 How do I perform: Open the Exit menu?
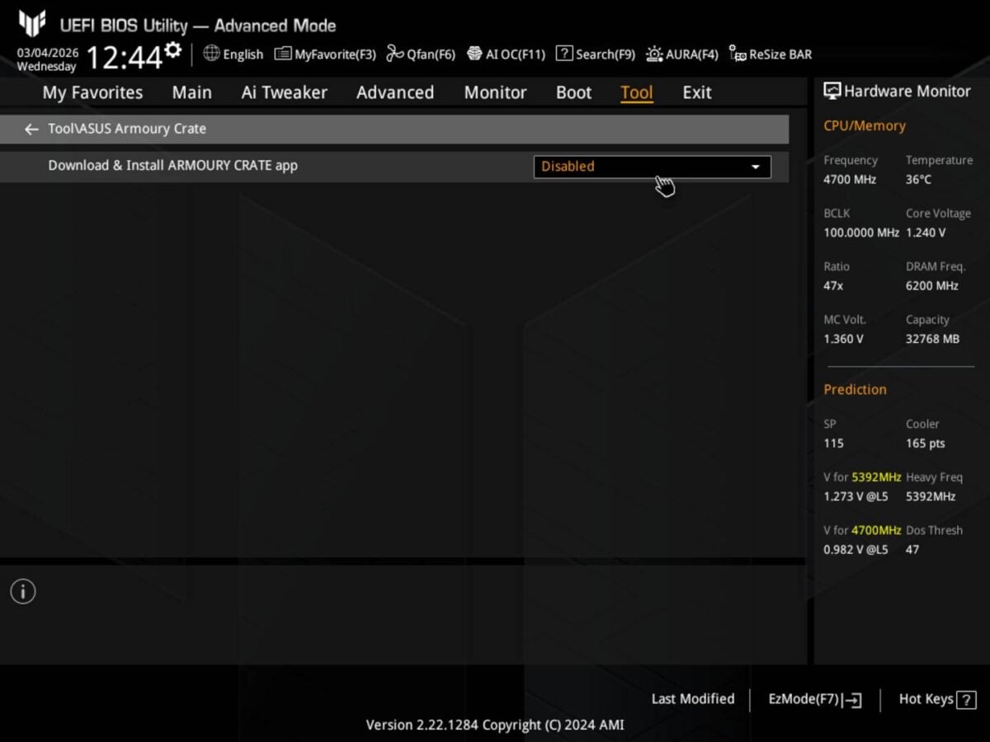(696, 92)
